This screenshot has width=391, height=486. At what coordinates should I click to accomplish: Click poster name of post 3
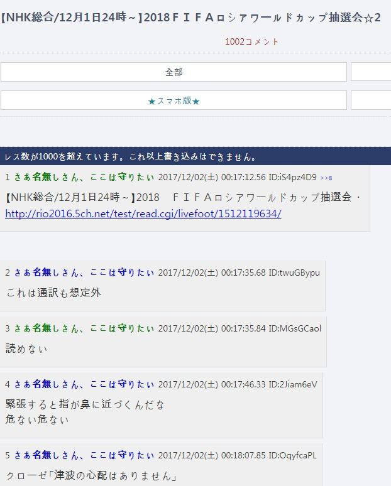coord(84,328)
